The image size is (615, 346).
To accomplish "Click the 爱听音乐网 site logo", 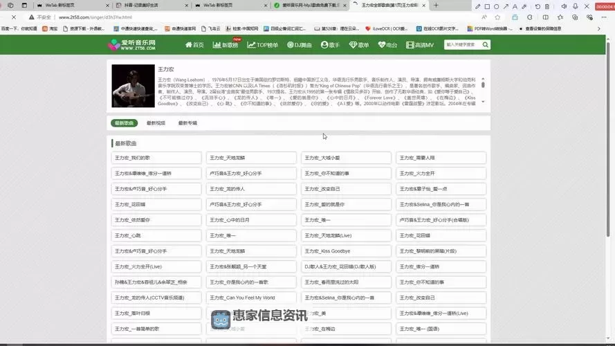I will click(131, 45).
